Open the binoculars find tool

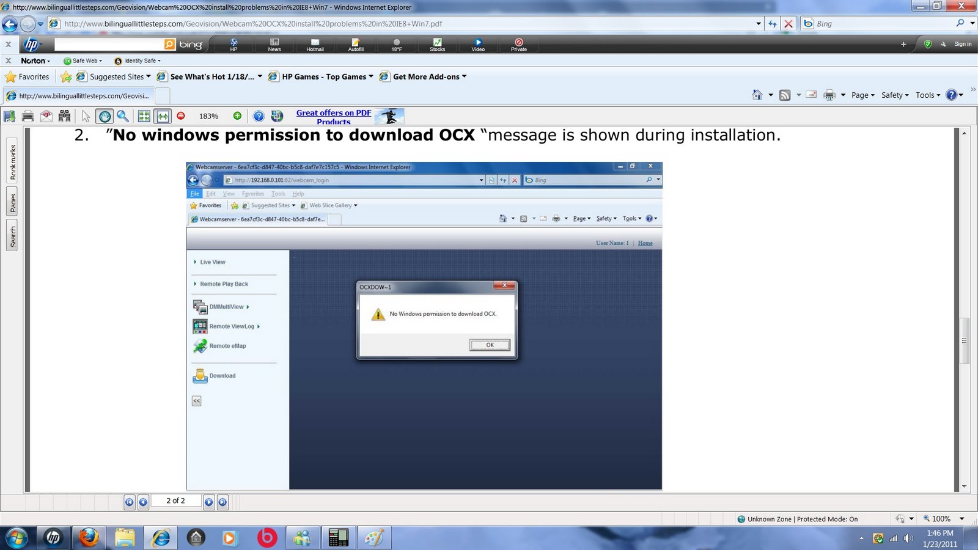(64, 116)
